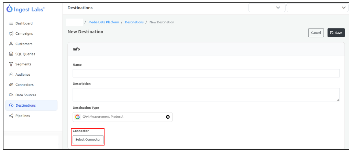The width and height of the screenshot is (352, 151).
Task: Follow the Media Data Platform breadcrumb link
Action: tap(104, 22)
